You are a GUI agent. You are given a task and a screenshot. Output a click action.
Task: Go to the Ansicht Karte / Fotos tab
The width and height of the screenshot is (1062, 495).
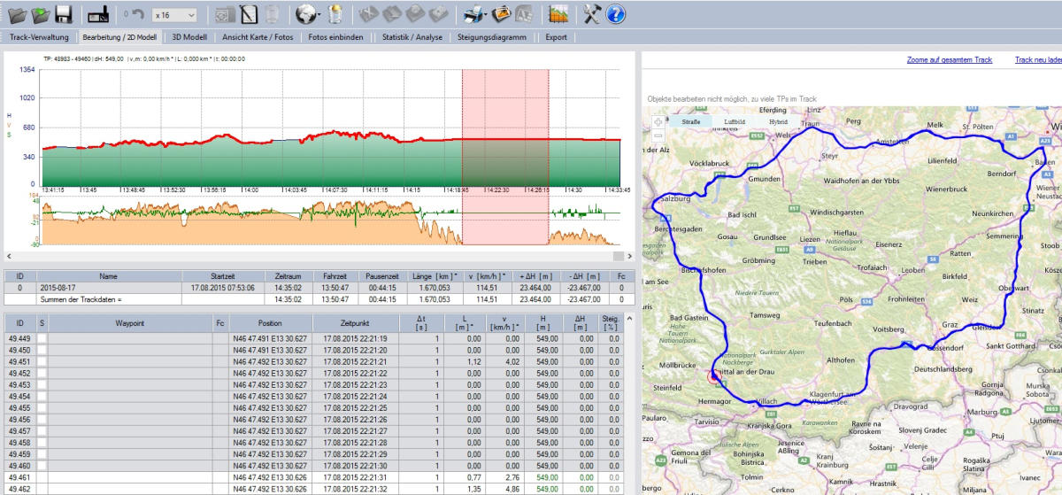coord(258,37)
